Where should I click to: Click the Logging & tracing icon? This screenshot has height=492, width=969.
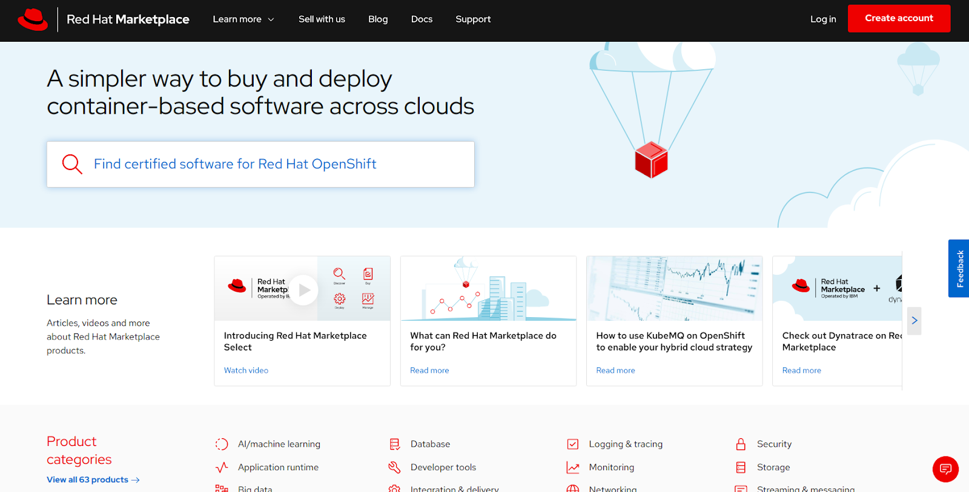pyautogui.click(x=573, y=444)
